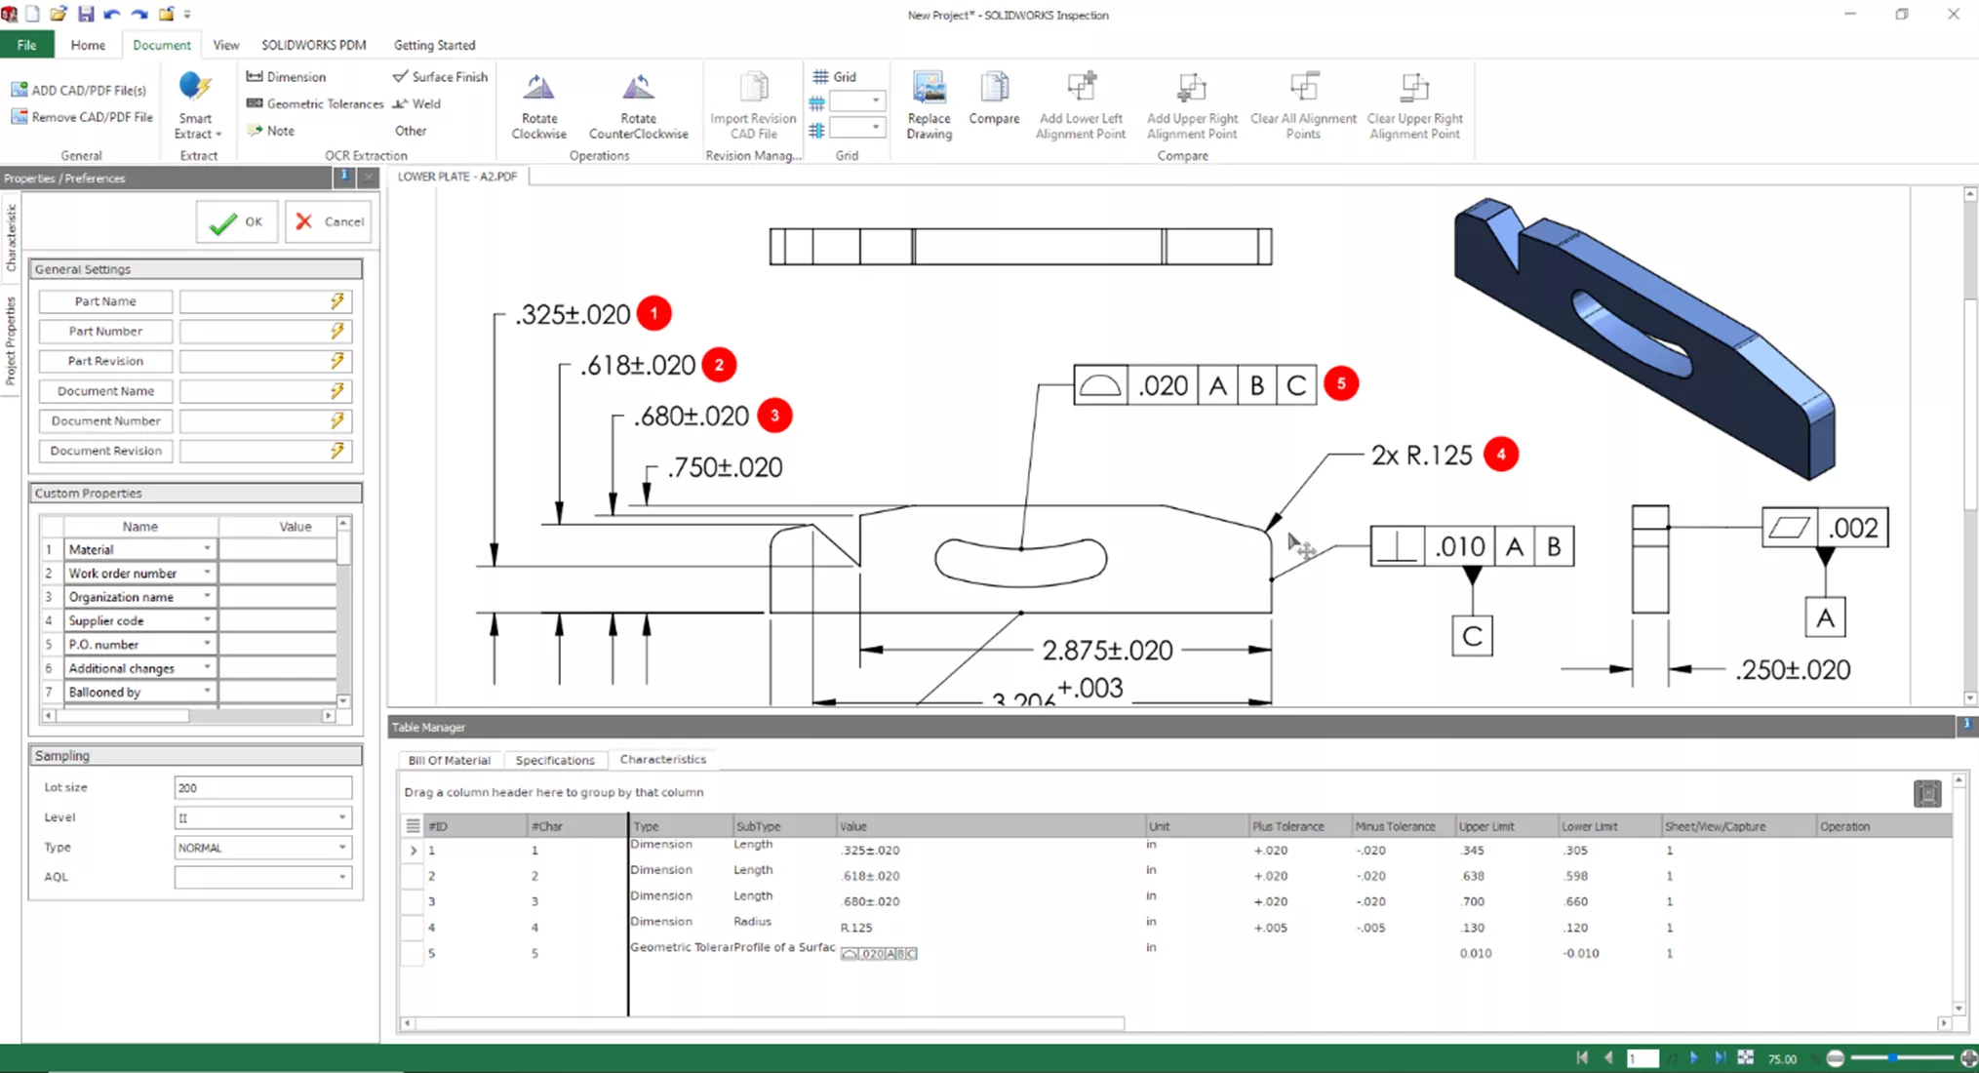Screen dimensions: 1979x1073
Task: Expand the Level dropdown selector
Action: [x=342, y=816]
